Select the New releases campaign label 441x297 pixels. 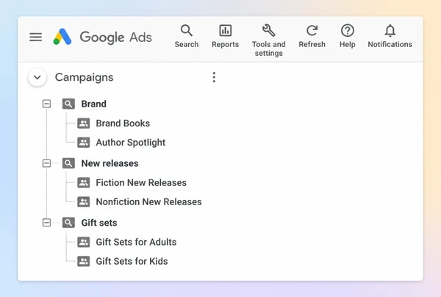tap(110, 163)
